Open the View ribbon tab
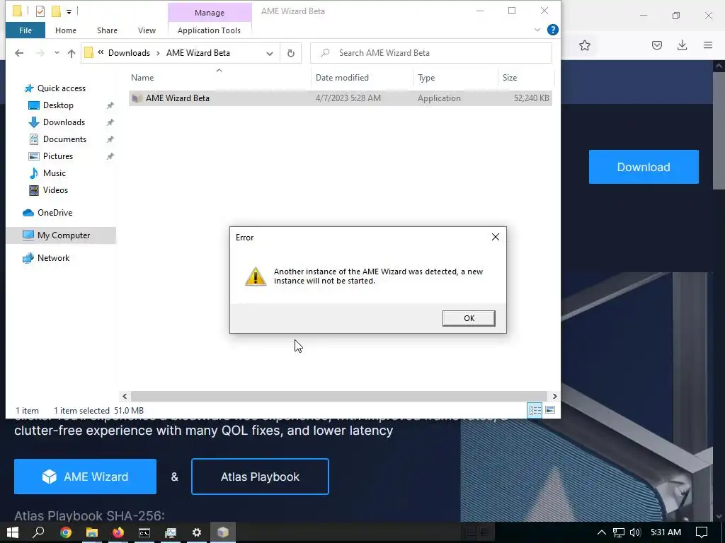This screenshot has height=543, width=725. pyautogui.click(x=147, y=30)
